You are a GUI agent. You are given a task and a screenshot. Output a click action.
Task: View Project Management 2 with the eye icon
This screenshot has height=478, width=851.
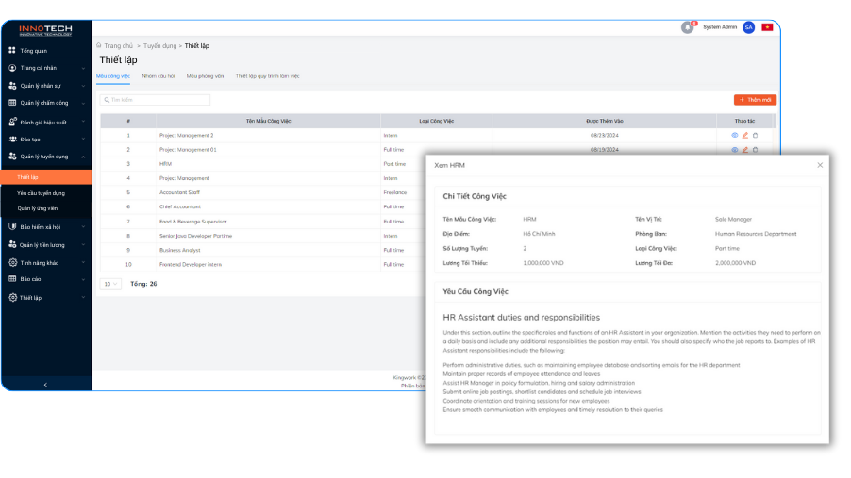(x=735, y=135)
